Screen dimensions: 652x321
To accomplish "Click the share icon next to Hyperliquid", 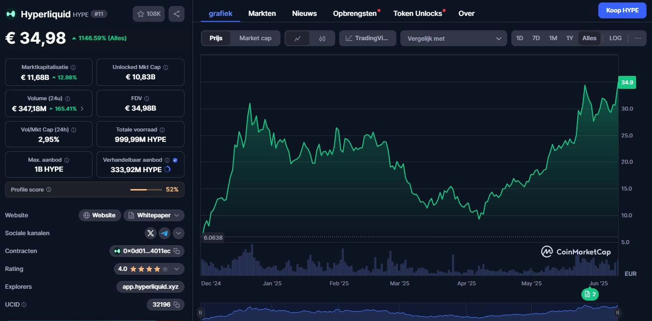I will tap(177, 14).
